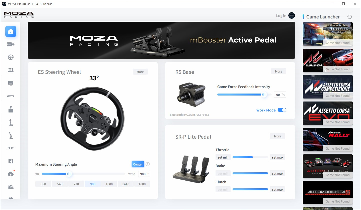The width and height of the screenshot is (361, 210).
Task: Click the mBooster Active Pedal banner
Action: (161, 40)
